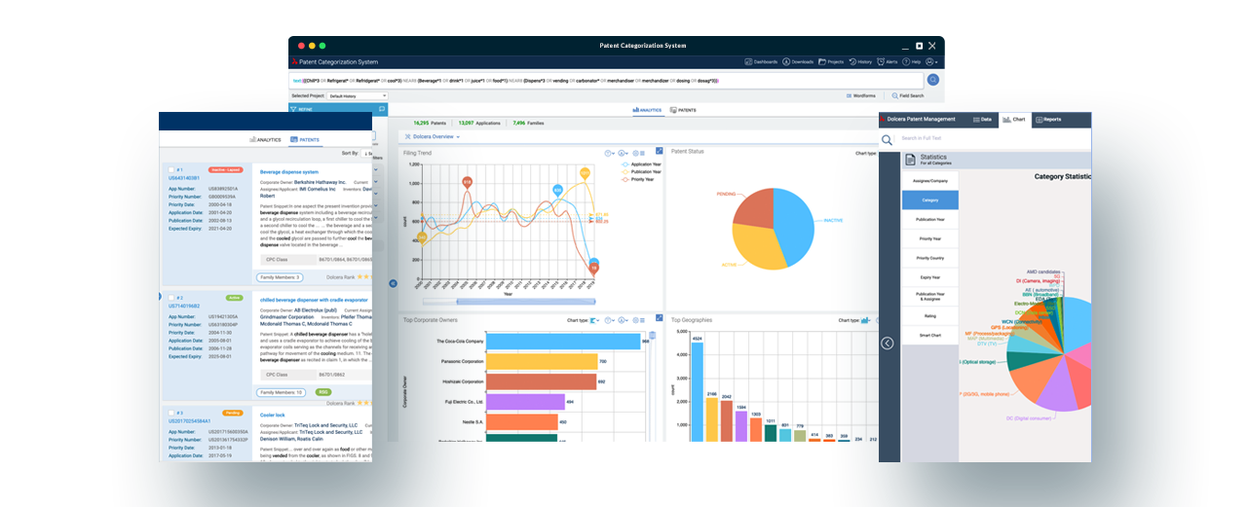Check the box for patent #3
The width and height of the screenshot is (1249, 507).
pos(171,413)
